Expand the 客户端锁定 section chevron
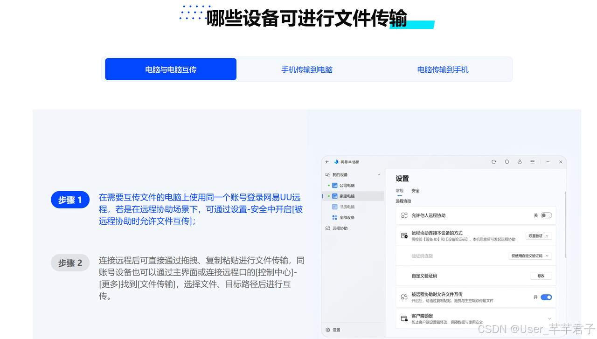 tap(549, 318)
